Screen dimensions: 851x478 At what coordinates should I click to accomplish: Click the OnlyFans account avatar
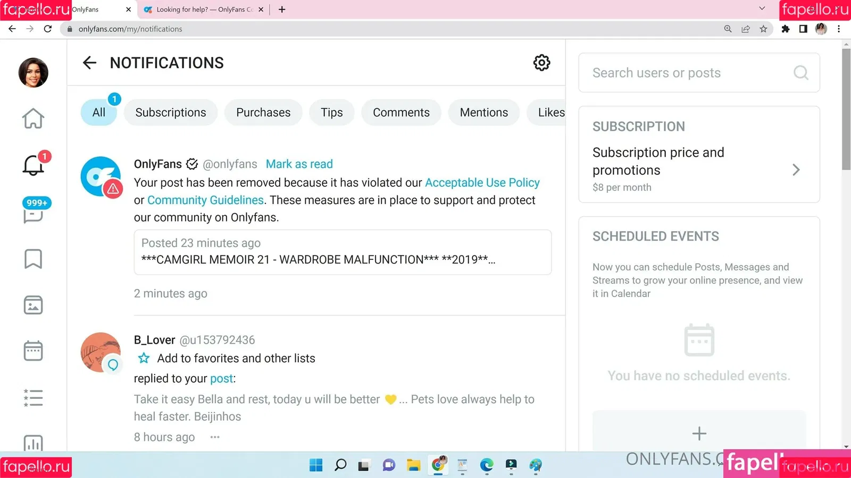click(x=101, y=177)
